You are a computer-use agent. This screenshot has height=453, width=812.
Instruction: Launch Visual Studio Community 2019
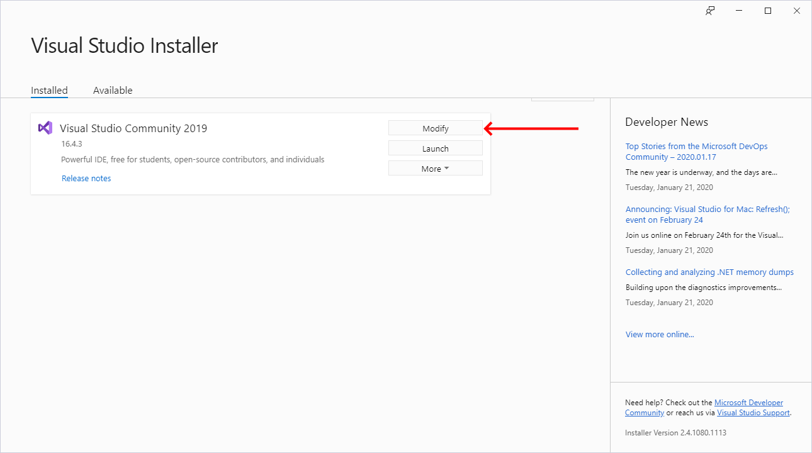(436, 148)
